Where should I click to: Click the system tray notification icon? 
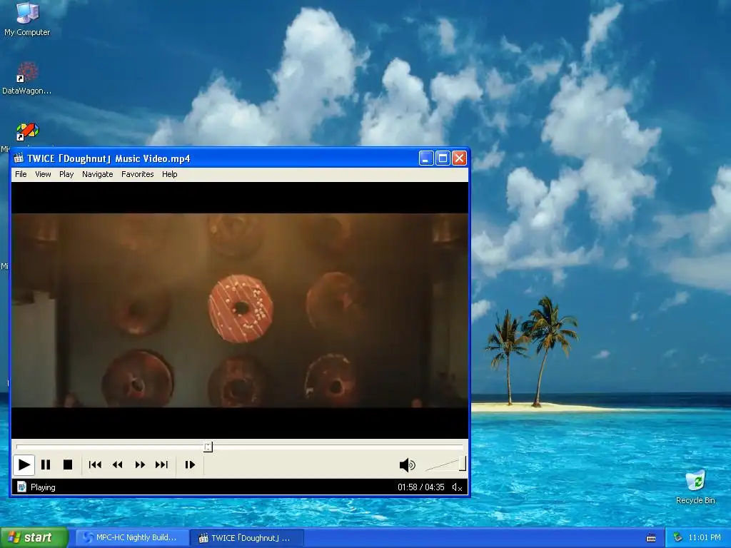pos(678,538)
